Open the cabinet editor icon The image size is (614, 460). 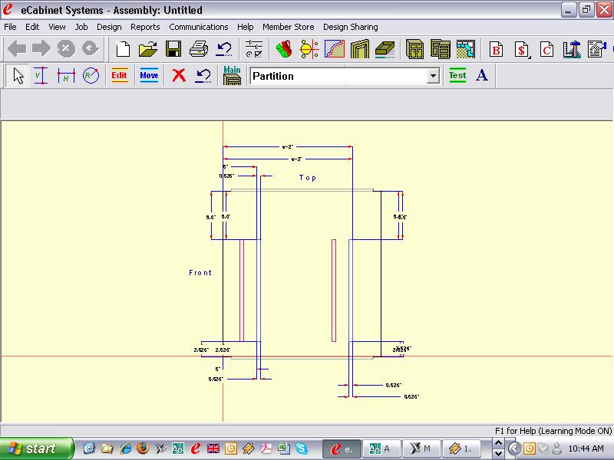[414, 49]
